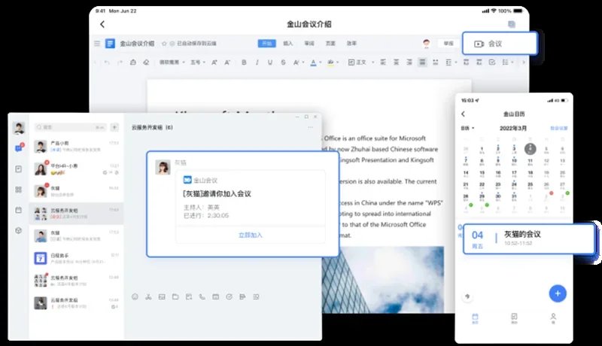Open the more options dots in chat header
This screenshot has width=602, height=346.
click(x=310, y=127)
